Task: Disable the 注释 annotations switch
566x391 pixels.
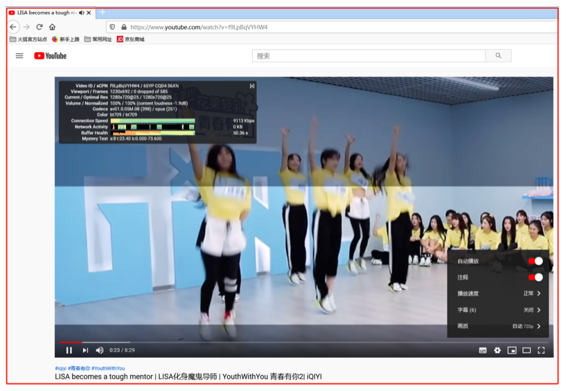Action: click(x=536, y=277)
